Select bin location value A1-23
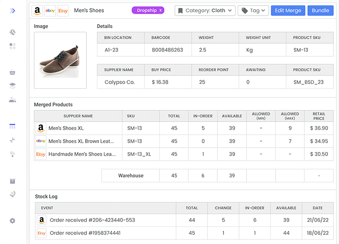The width and height of the screenshot is (339, 244). click(111, 50)
